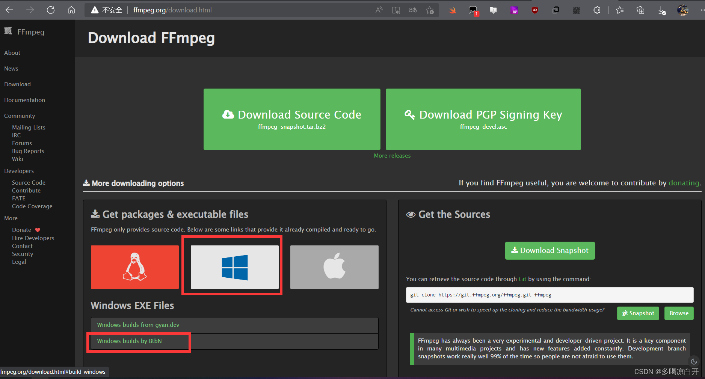Click the purple RP extension icon
This screenshot has height=379, width=705.
click(514, 11)
